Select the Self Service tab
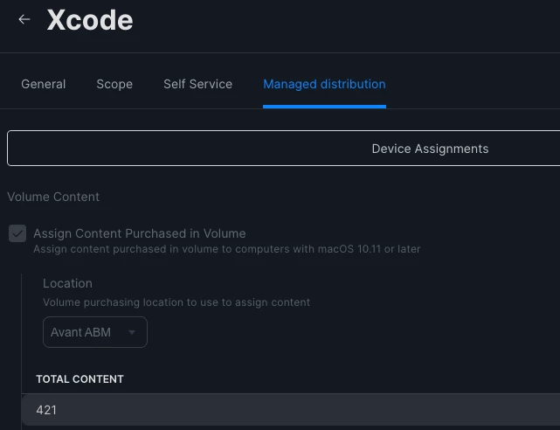560x430 pixels. click(x=197, y=84)
